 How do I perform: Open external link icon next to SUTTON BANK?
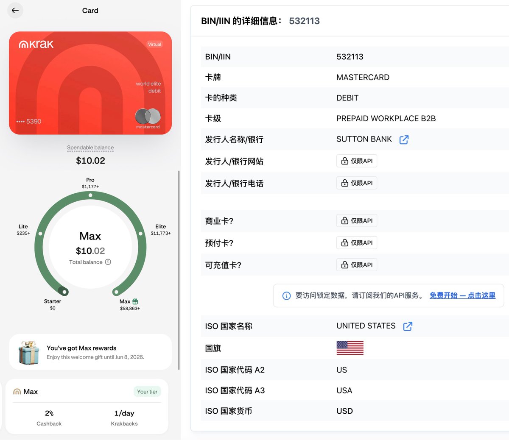click(x=404, y=139)
